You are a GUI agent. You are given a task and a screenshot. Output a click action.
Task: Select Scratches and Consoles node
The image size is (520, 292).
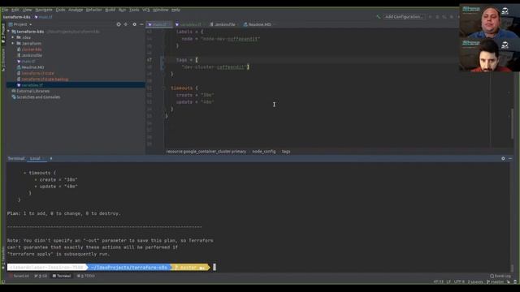[x=36, y=97]
